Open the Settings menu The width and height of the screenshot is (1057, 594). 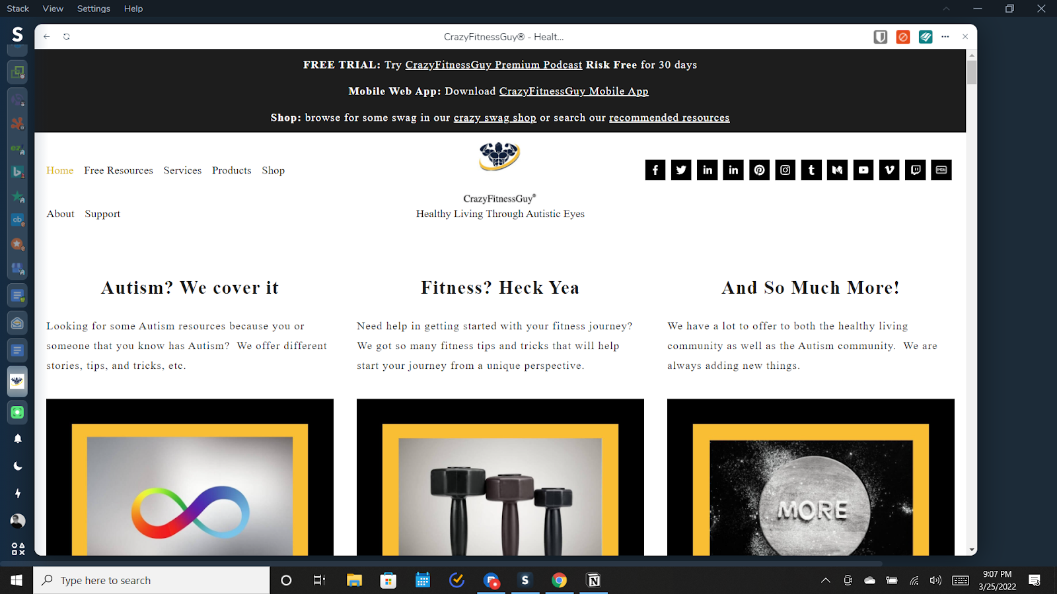[94, 9]
